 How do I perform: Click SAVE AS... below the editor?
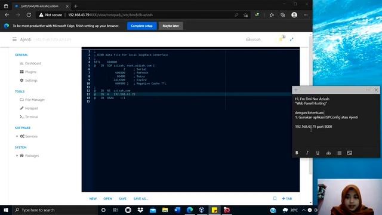tap(141, 199)
